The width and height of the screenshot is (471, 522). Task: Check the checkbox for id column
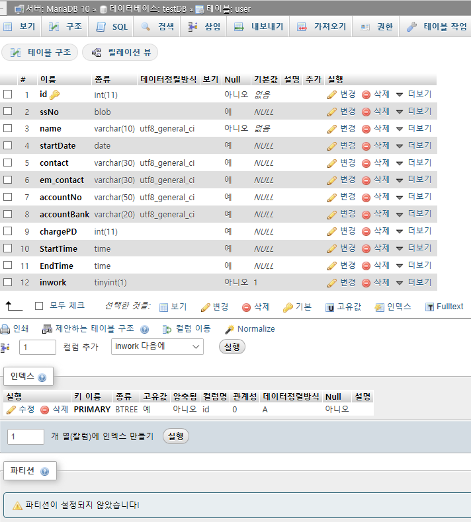coord(8,94)
